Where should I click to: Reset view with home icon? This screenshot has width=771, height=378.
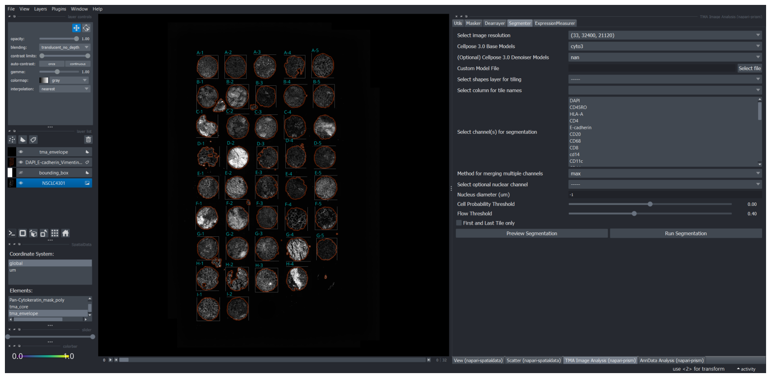click(x=65, y=233)
